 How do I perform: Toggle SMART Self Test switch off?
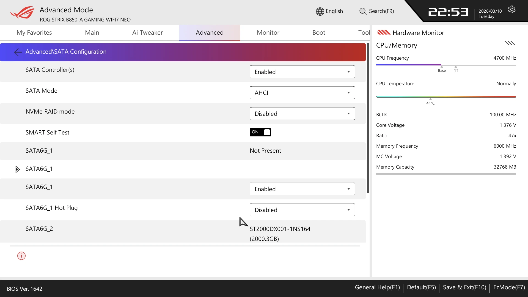click(x=260, y=132)
